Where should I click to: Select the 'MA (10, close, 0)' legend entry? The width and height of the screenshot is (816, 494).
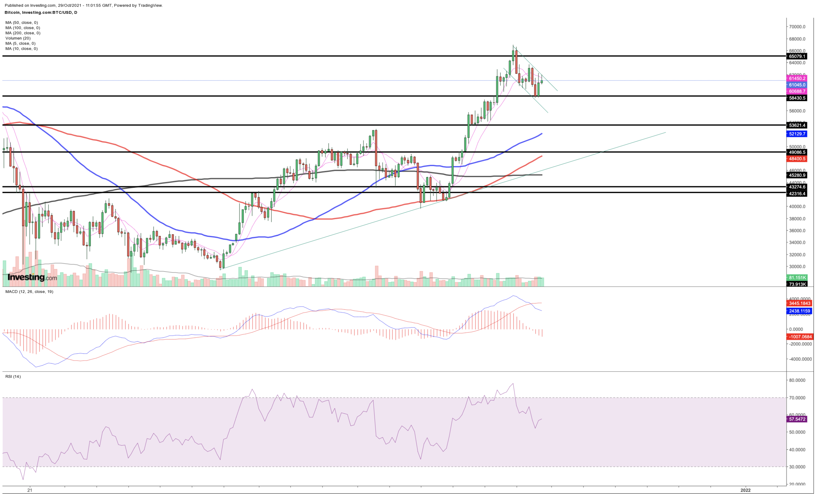click(x=22, y=49)
